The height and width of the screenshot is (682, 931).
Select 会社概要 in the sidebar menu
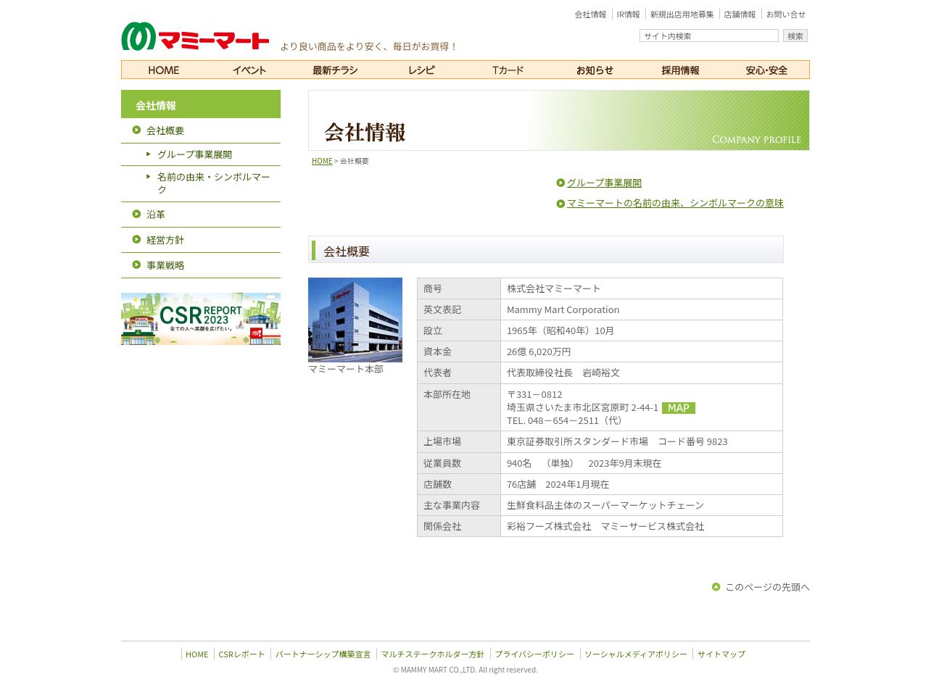coord(201,130)
